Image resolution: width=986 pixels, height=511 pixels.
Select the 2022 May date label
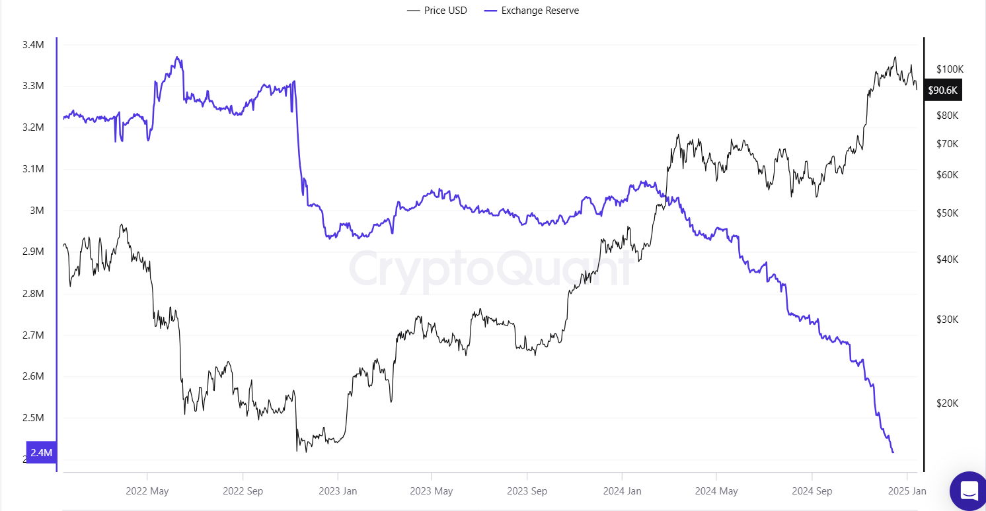[147, 491]
